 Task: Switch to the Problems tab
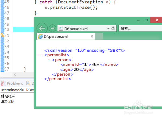12,83
